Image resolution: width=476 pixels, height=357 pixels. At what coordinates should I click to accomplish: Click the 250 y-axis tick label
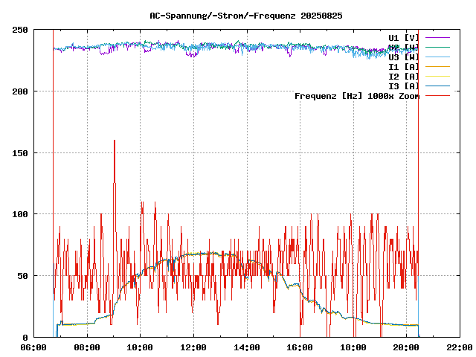[20, 30]
